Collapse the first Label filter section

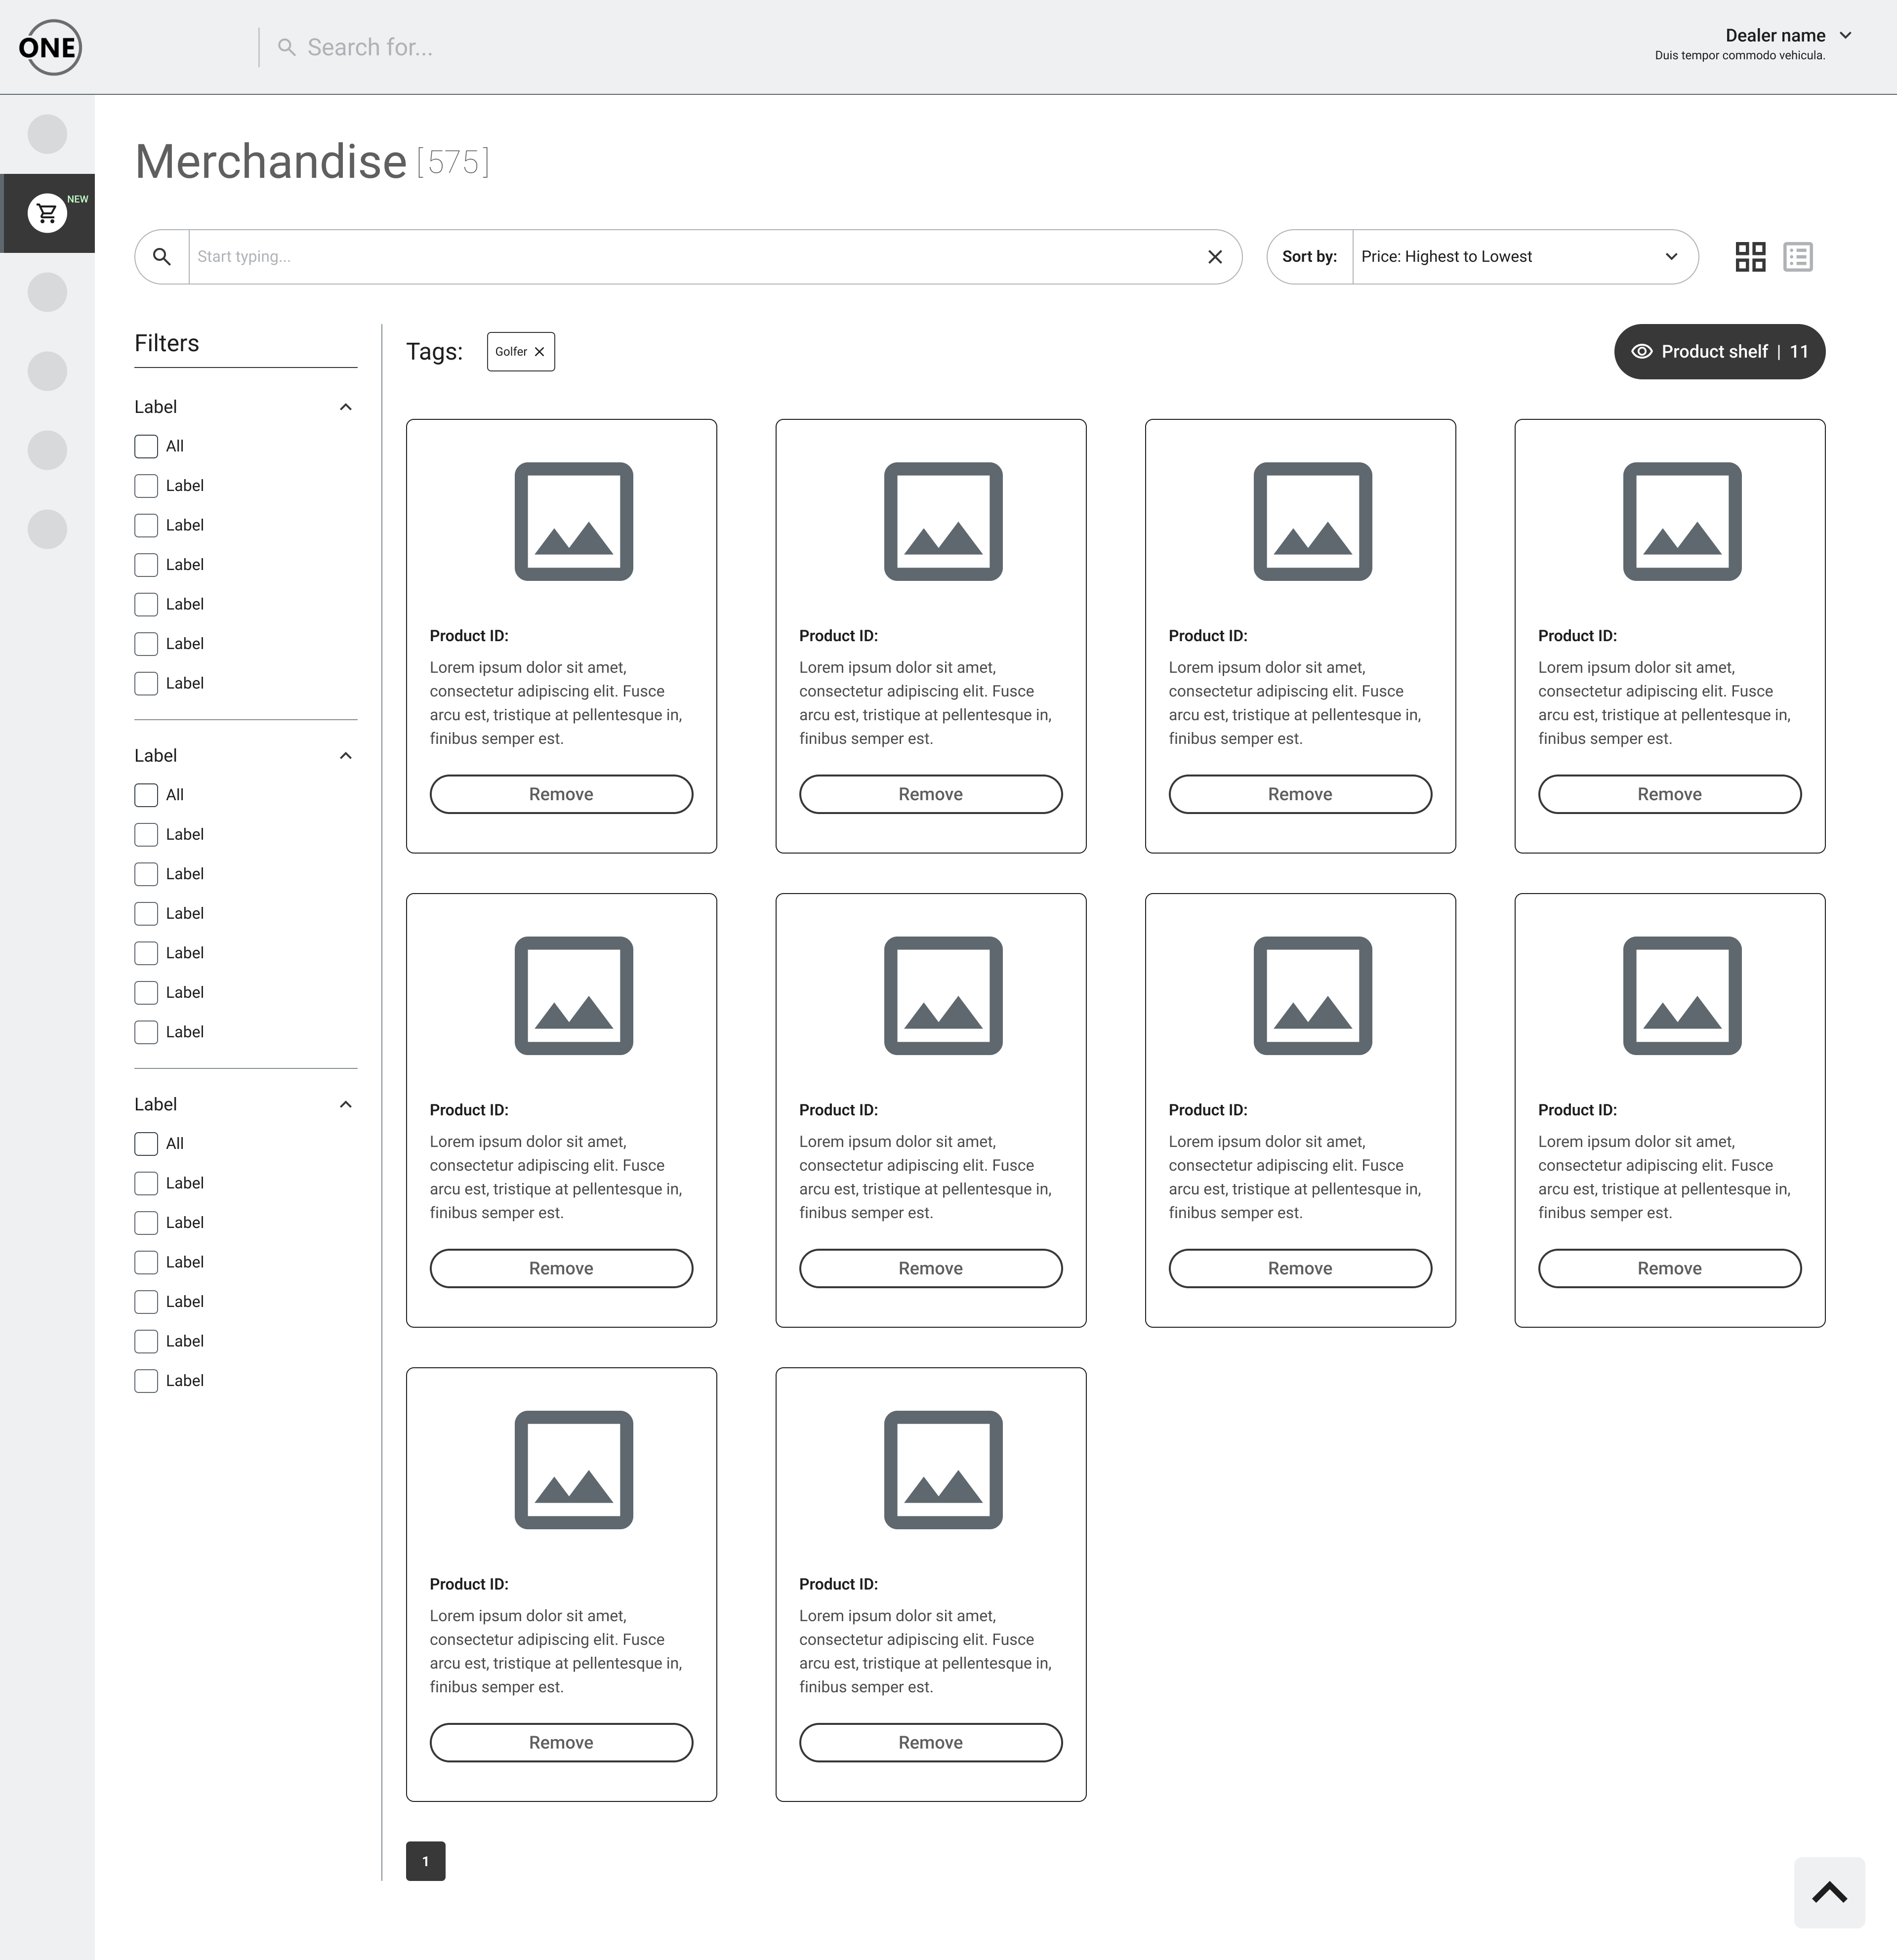346,407
